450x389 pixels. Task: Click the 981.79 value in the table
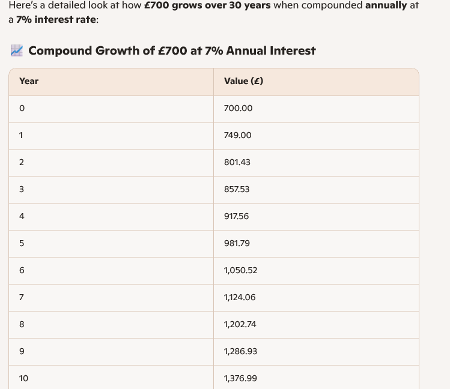[x=237, y=244]
